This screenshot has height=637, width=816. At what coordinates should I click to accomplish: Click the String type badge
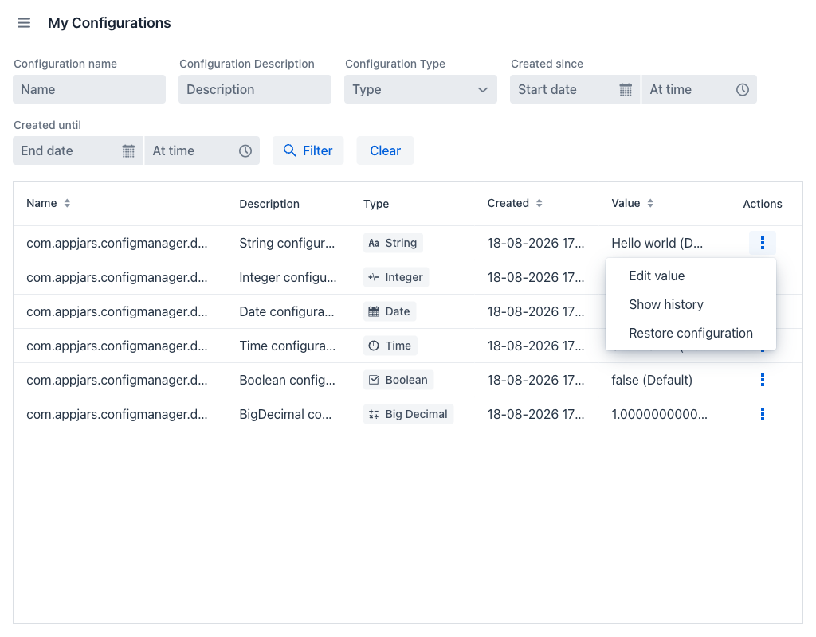coord(393,243)
